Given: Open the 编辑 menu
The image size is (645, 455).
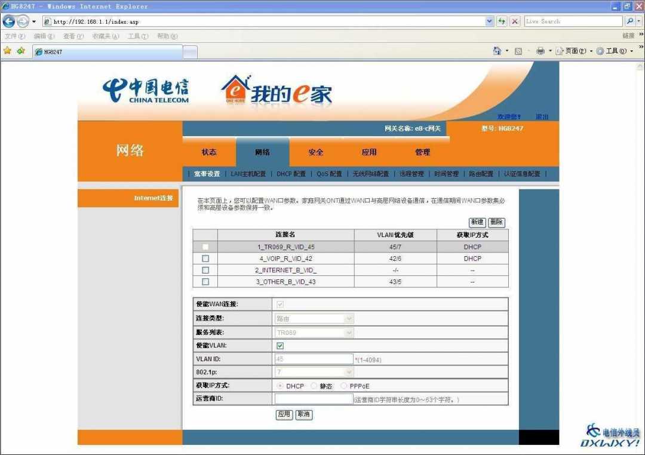Looking at the screenshot, I should point(44,36).
